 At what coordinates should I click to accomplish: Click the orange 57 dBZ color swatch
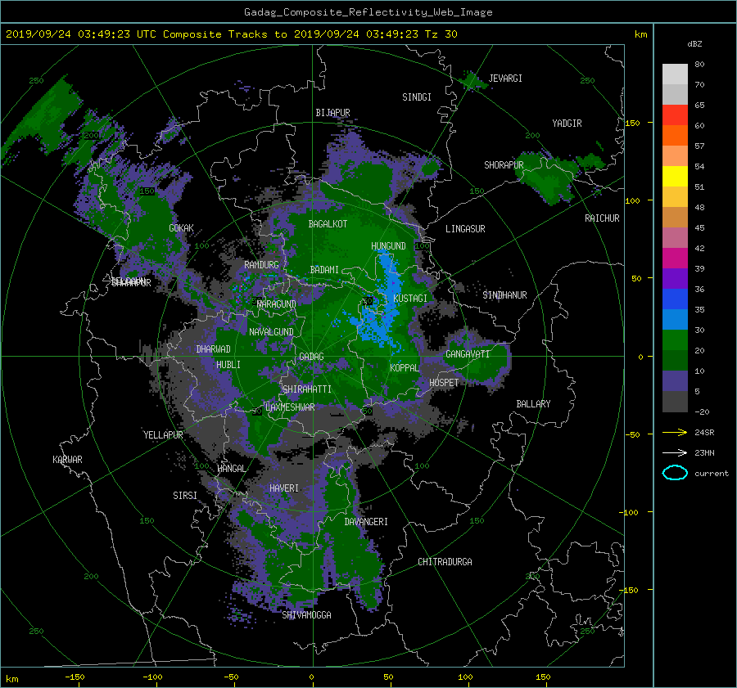click(675, 136)
